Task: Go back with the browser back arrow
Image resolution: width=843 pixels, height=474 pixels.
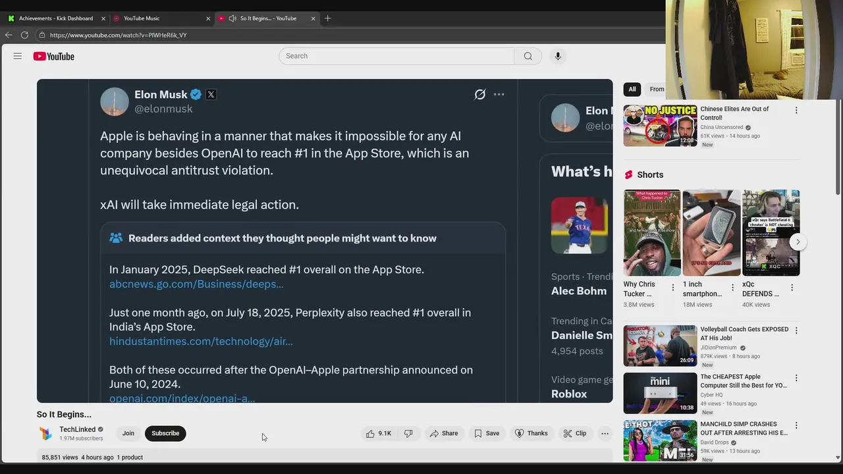Action: point(9,35)
